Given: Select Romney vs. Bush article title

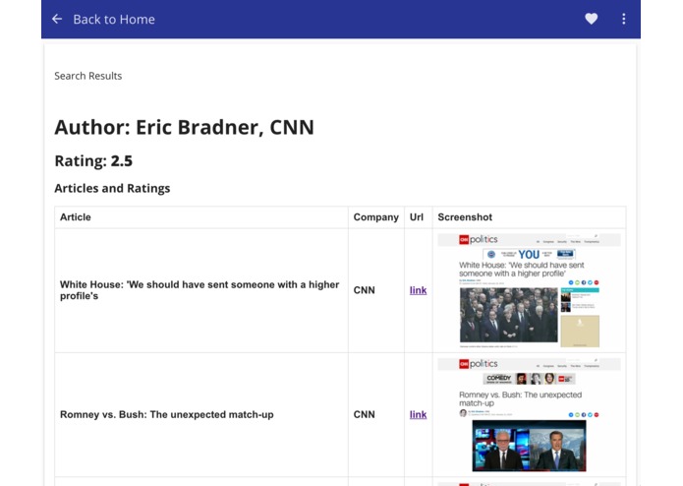Looking at the screenshot, I should pyautogui.click(x=167, y=414).
